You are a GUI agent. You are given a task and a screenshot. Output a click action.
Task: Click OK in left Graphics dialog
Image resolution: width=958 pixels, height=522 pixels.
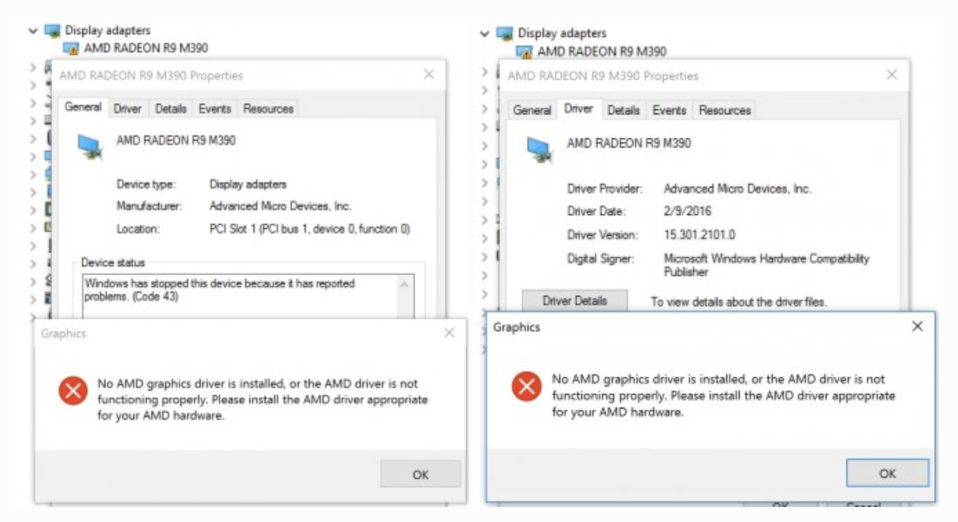pos(420,474)
